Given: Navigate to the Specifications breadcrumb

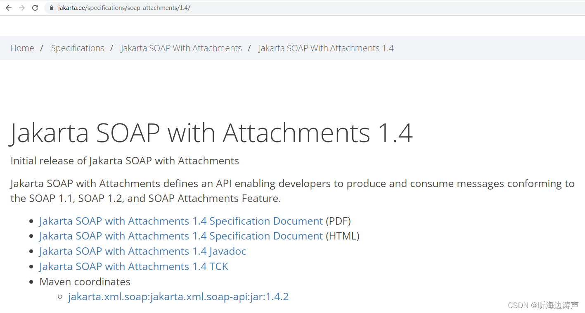Looking at the screenshot, I should click(x=78, y=48).
